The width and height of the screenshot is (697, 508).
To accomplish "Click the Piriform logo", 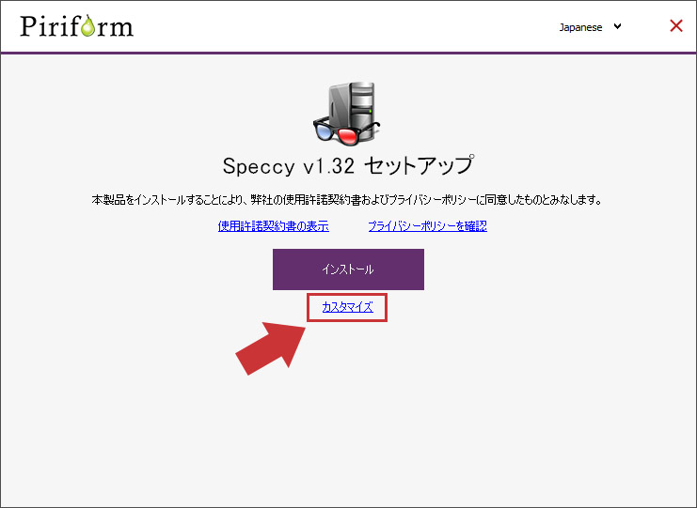I will coord(76,26).
